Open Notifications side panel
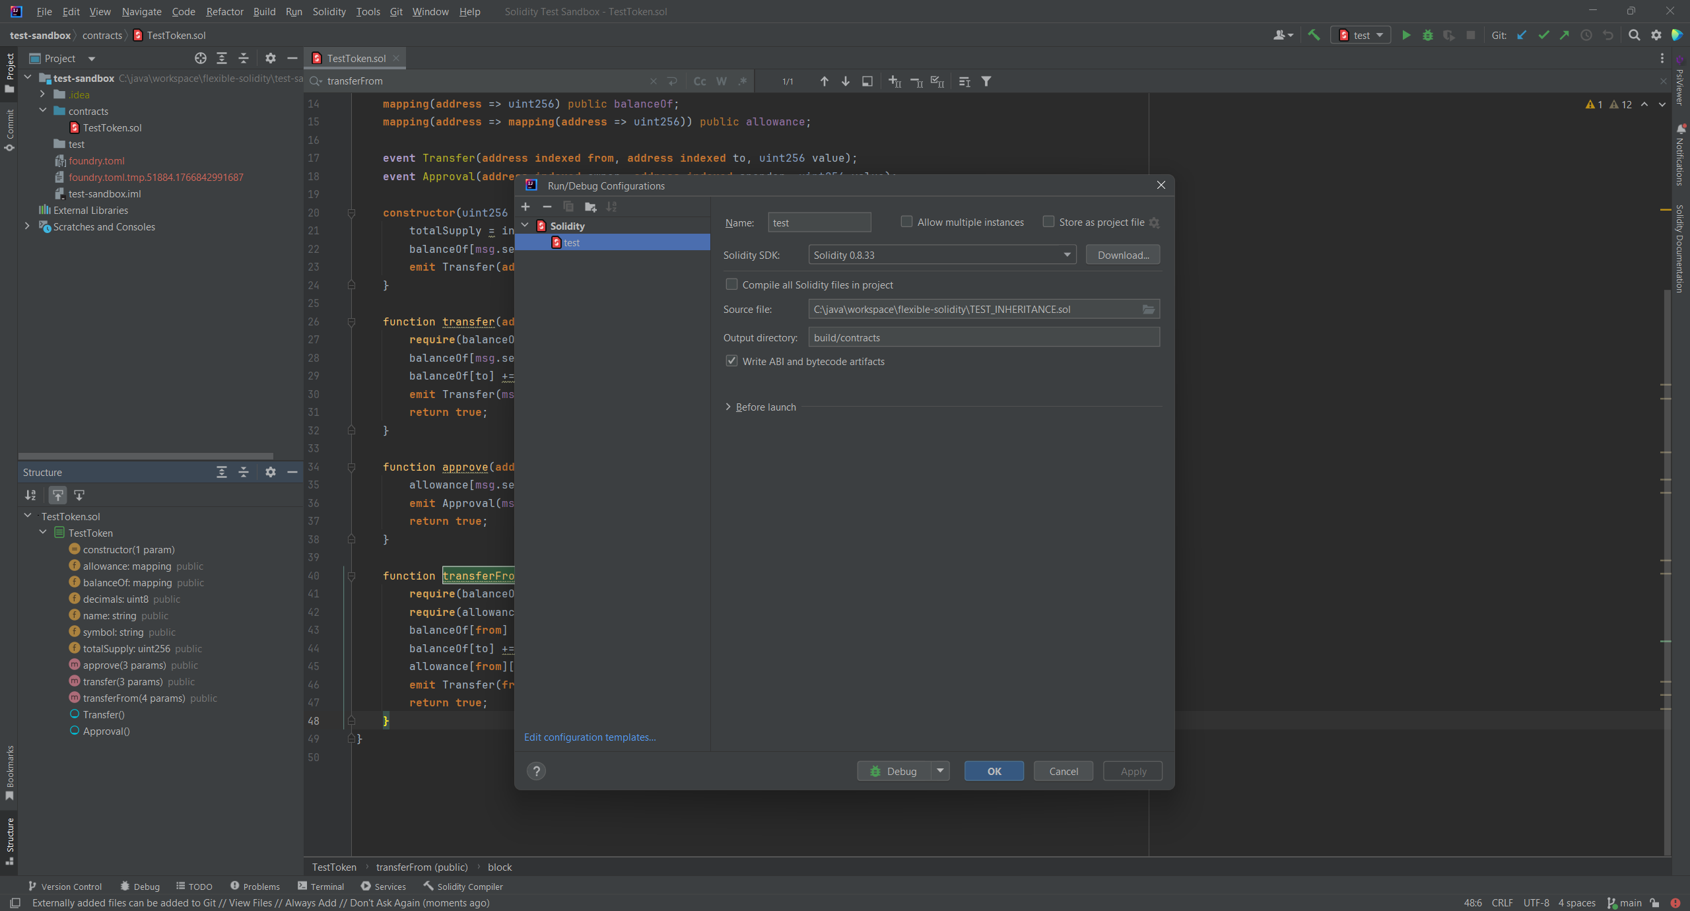The image size is (1690, 911). [x=1680, y=154]
